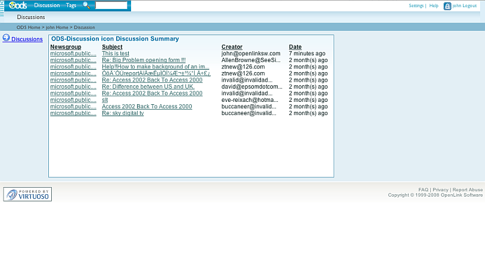Open the Tags menu item
The height and width of the screenshot is (277, 485).
71,5
